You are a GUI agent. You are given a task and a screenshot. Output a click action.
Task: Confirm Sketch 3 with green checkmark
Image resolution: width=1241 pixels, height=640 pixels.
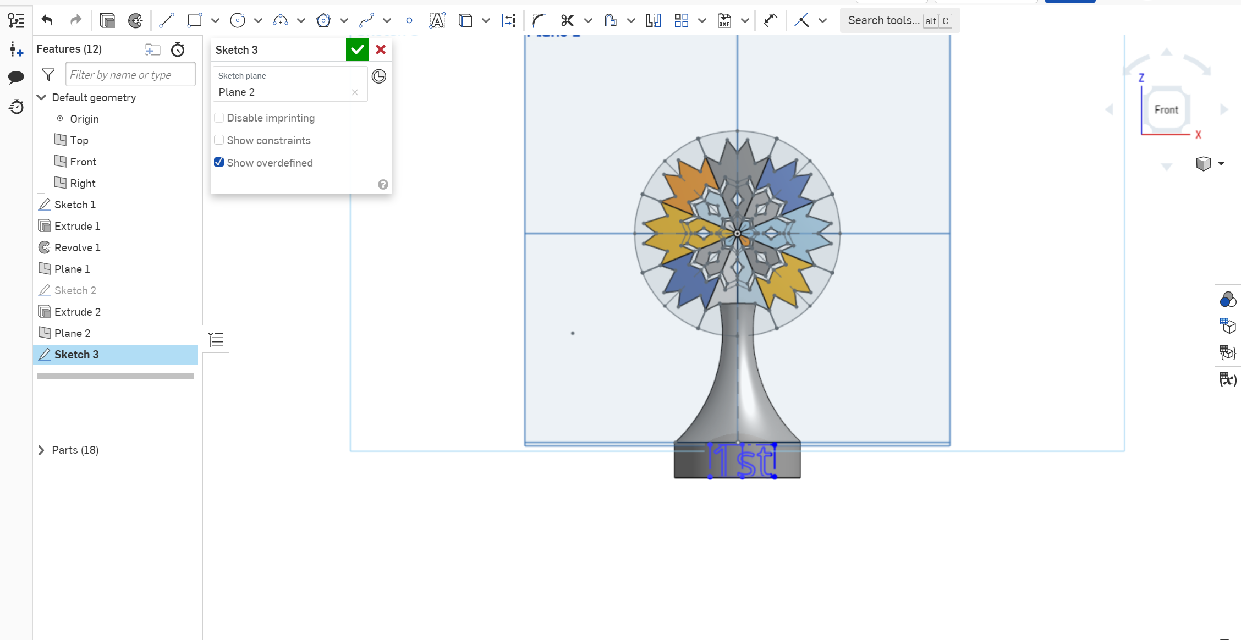tap(357, 49)
